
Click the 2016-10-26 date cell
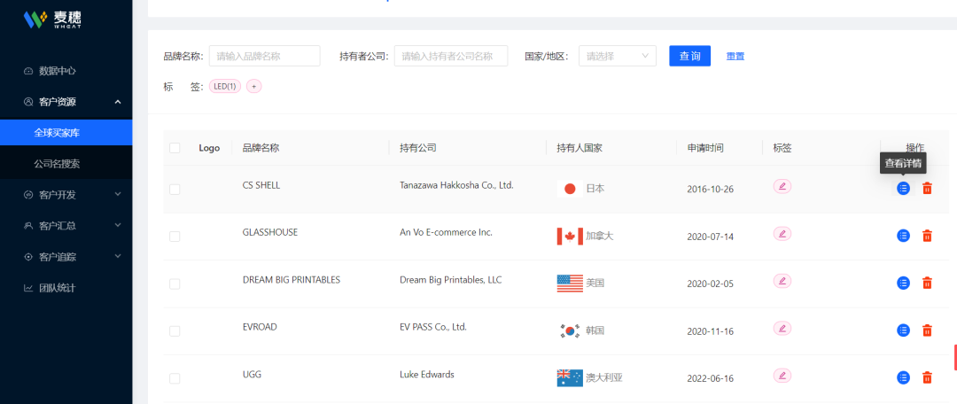point(711,190)
